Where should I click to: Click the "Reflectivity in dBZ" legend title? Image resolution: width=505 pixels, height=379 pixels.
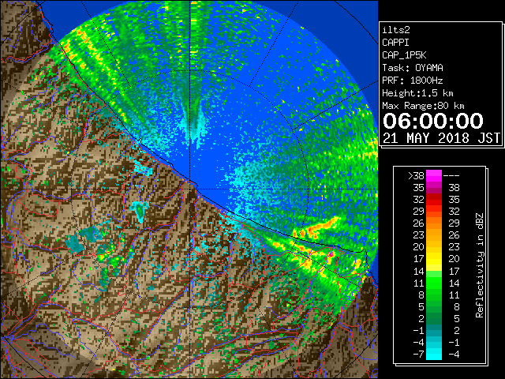tap(480, 265)
